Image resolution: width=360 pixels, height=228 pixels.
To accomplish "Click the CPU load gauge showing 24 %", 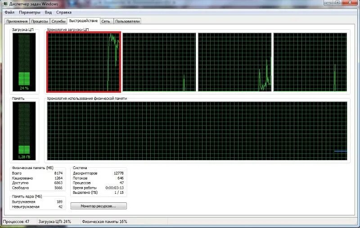I will point(24,62).
